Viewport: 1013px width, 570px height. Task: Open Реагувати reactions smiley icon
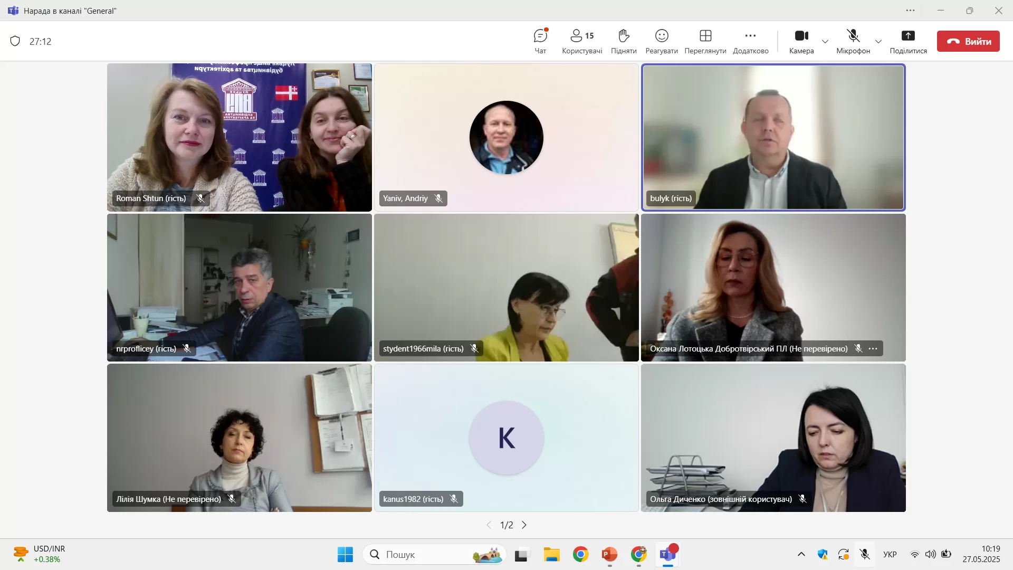[662, 36]
